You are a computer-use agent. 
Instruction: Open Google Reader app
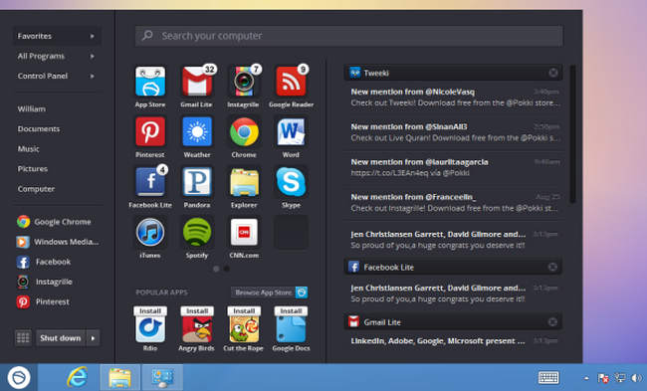tap(291, 82)
